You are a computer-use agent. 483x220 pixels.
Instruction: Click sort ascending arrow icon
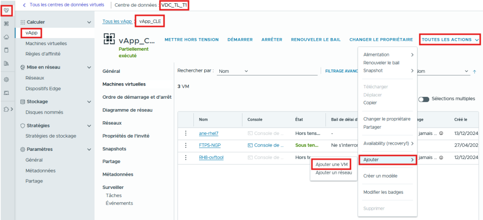(x=475, y=71)
